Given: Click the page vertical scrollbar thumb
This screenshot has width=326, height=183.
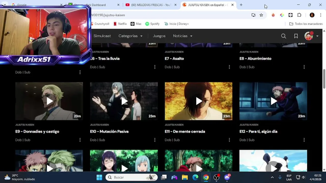Looking at the screenshot, I should (x=324, y=79).
